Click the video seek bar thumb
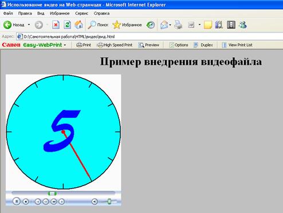283x213 pixels. [52, 194]
